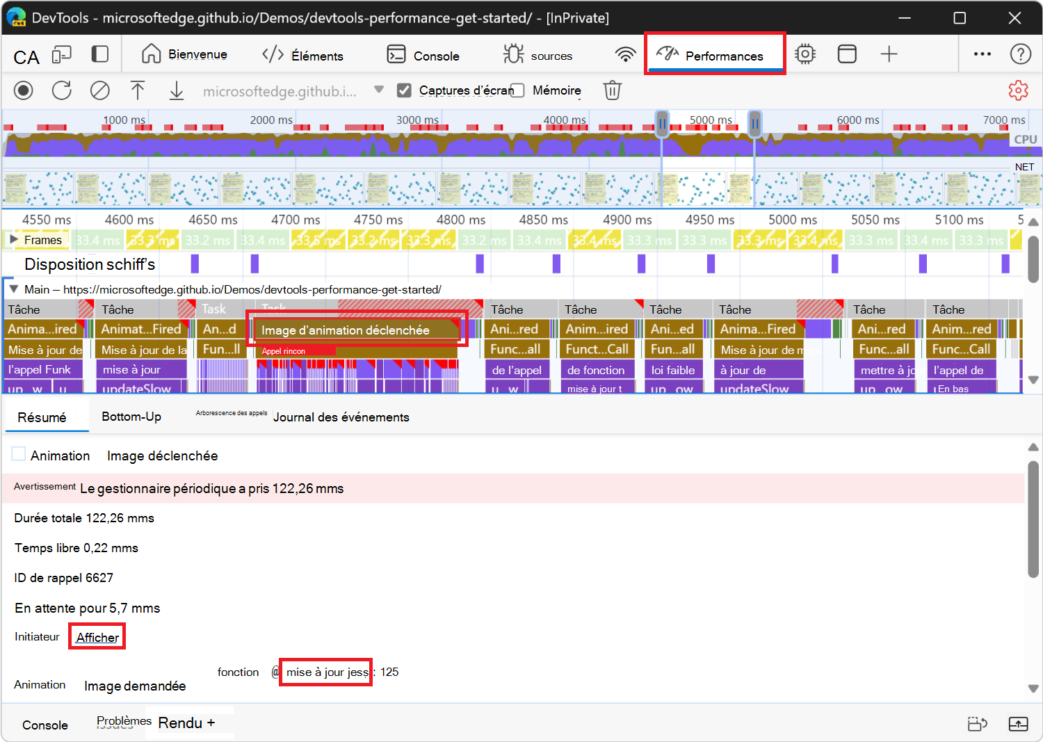
Task: Click the left overview selection handle
Action: [662, 124]
